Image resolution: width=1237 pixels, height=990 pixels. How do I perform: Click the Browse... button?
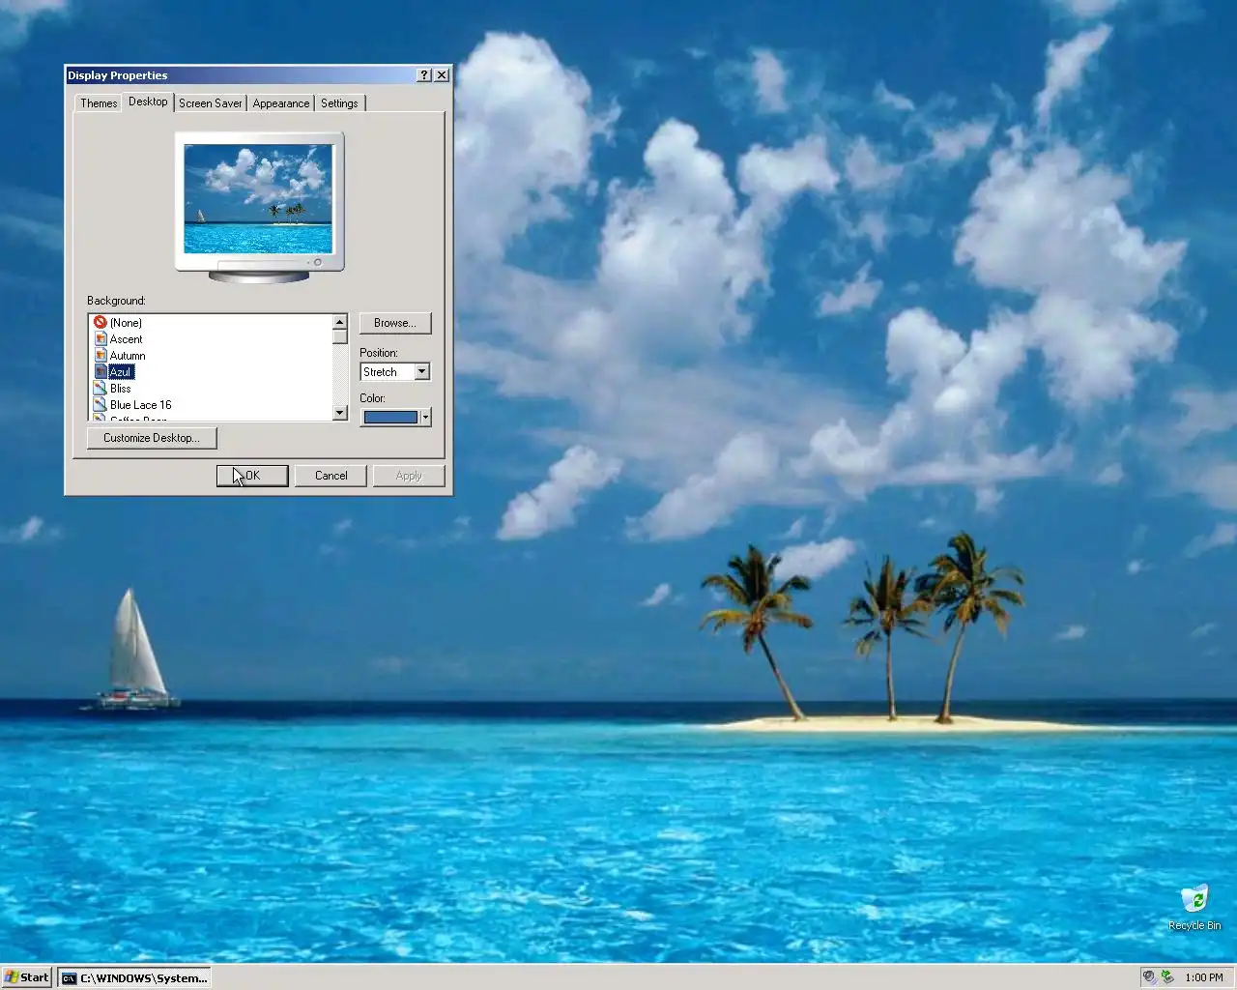click(x=395, y=323)
